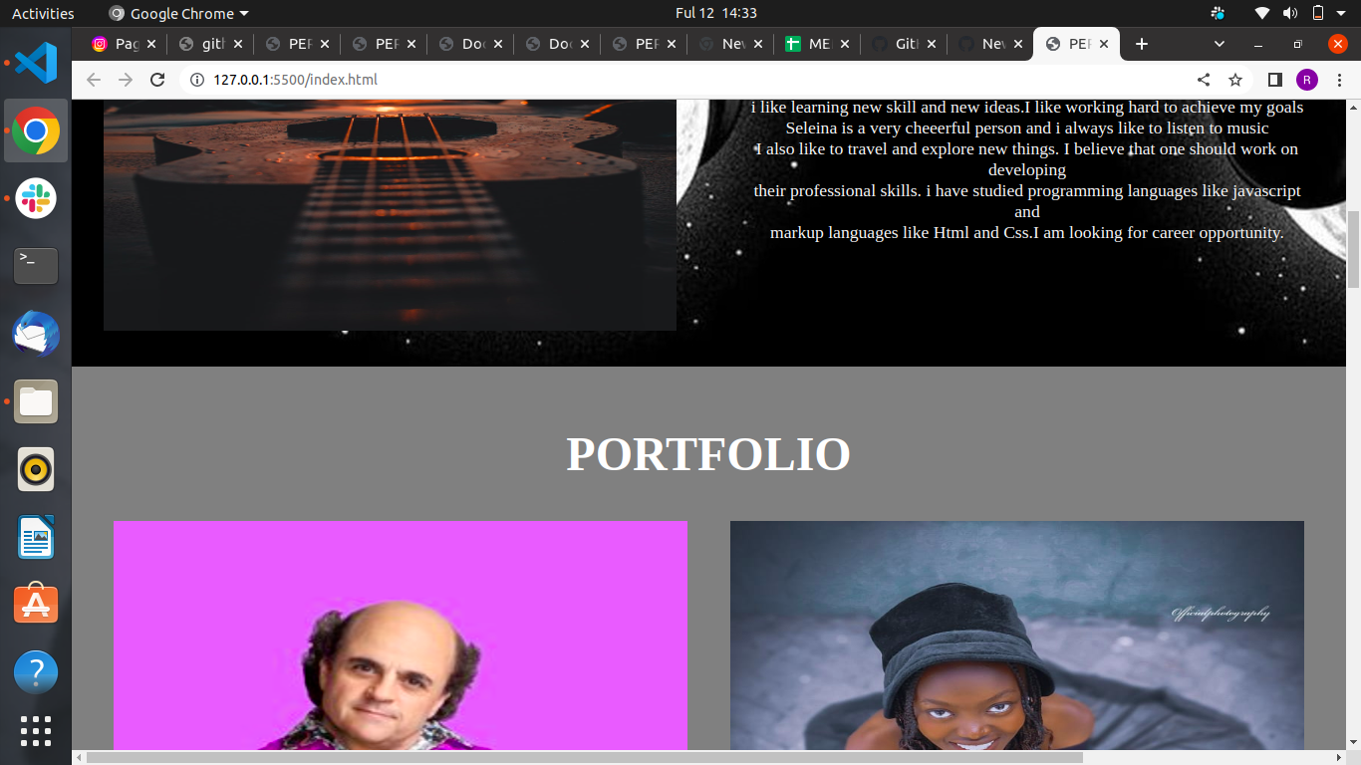Open the Help icon in the dock
Screen dimensions: 1361x765
pyautogui.click(x=36, y=672)
